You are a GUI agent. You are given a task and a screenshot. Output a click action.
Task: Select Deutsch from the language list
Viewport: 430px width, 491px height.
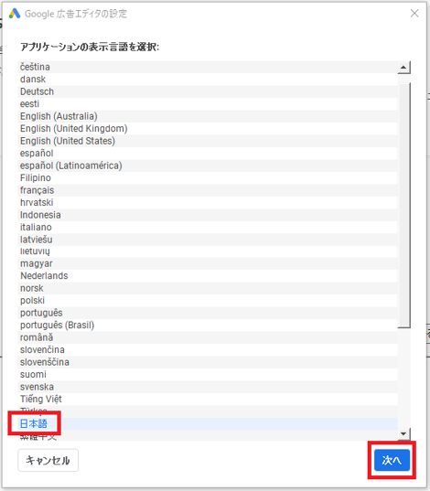208,91
